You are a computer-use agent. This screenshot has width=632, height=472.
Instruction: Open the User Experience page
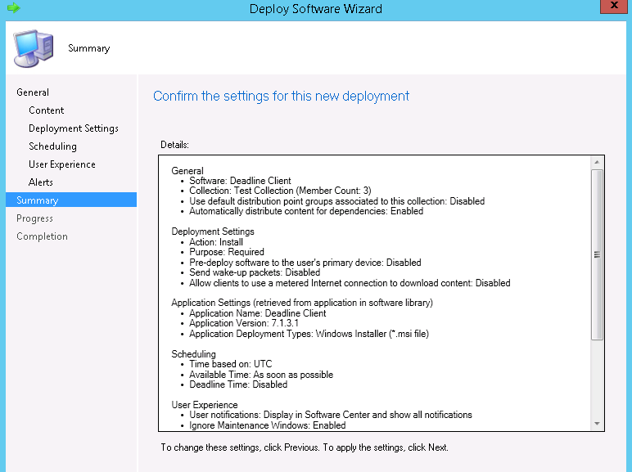(62, 164)
